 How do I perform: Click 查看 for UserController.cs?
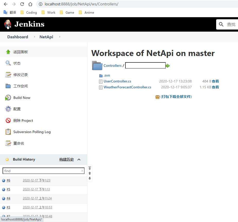[215, 81]
